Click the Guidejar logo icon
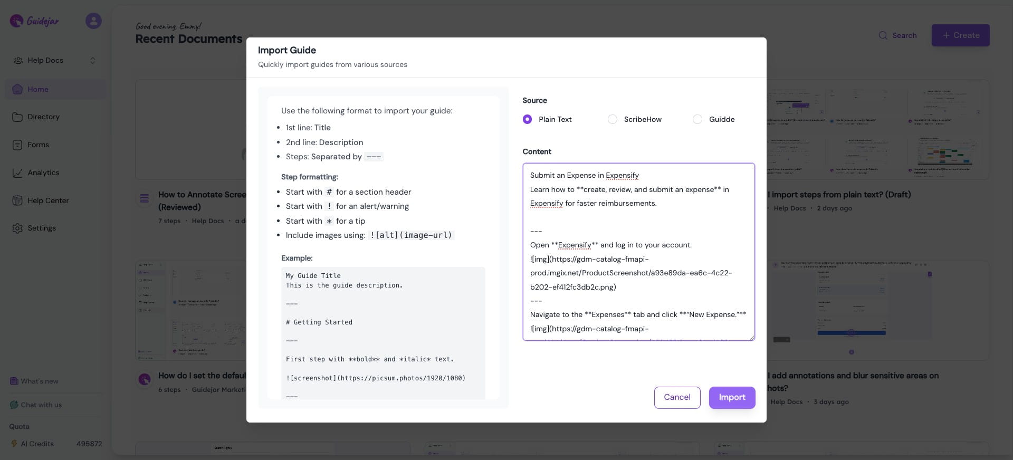The image size is (1013, 460). tap(17, 21)
